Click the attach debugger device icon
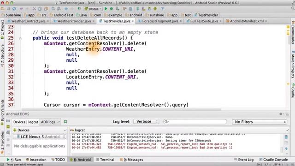 coord(118,9)
